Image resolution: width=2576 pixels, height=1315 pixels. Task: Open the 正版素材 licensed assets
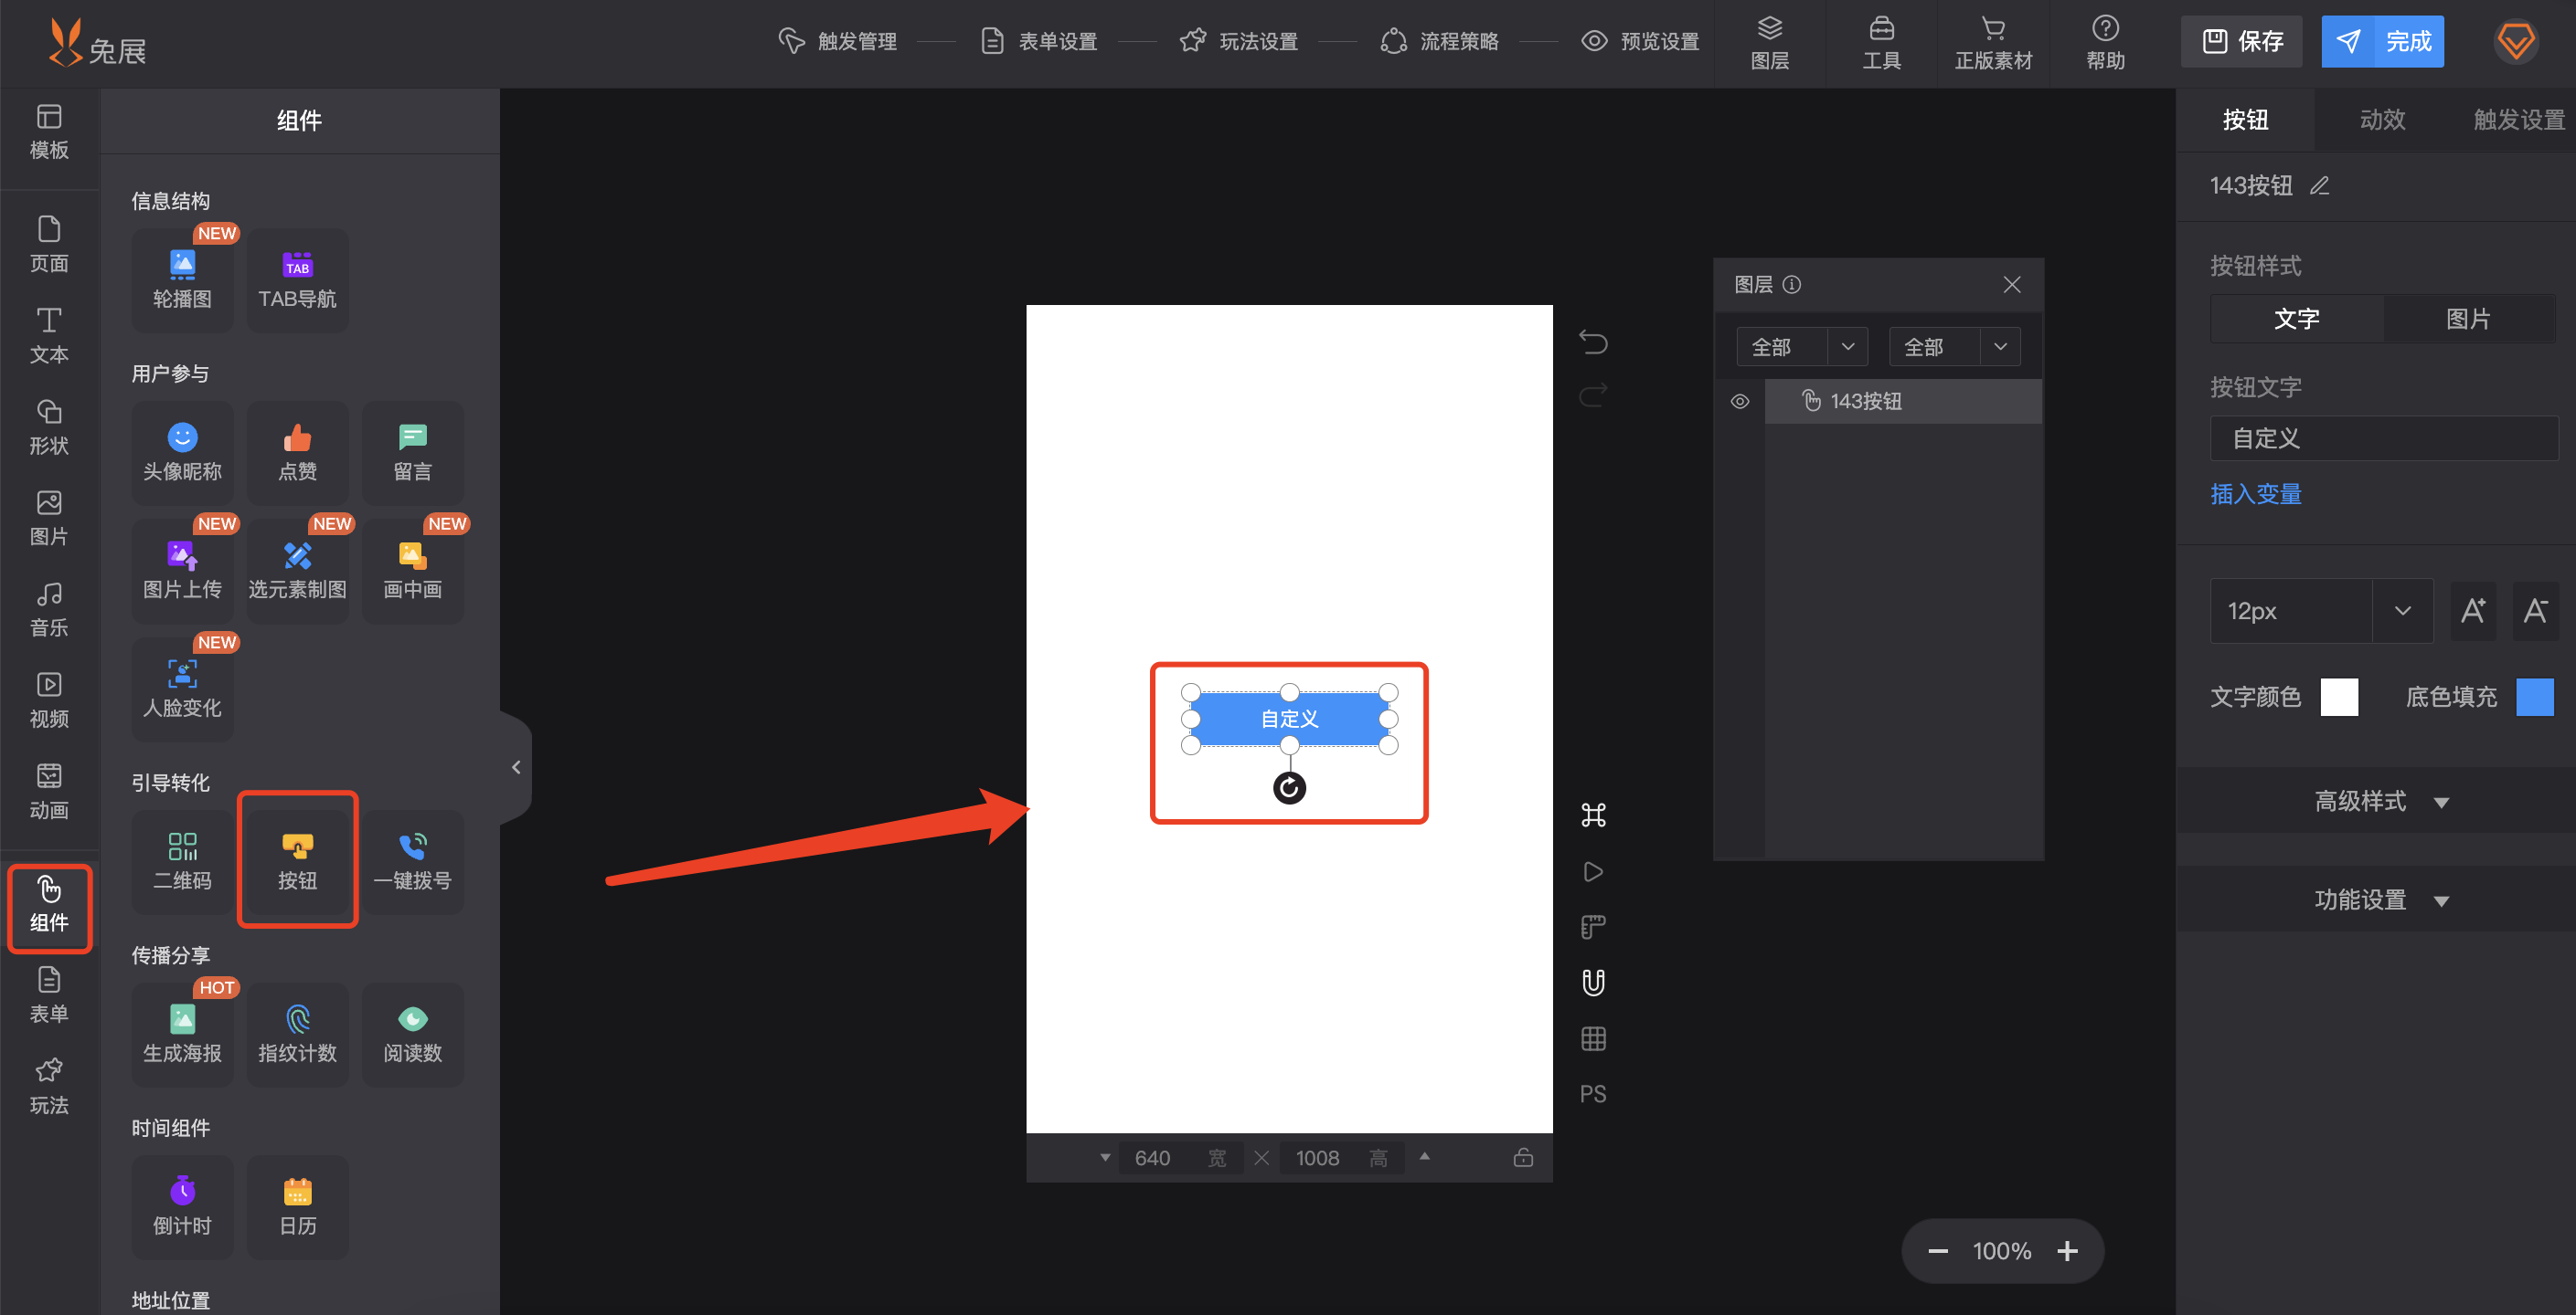(1993, 43)
